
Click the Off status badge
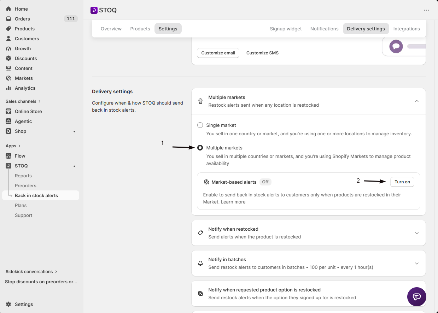tap(265, 182)
